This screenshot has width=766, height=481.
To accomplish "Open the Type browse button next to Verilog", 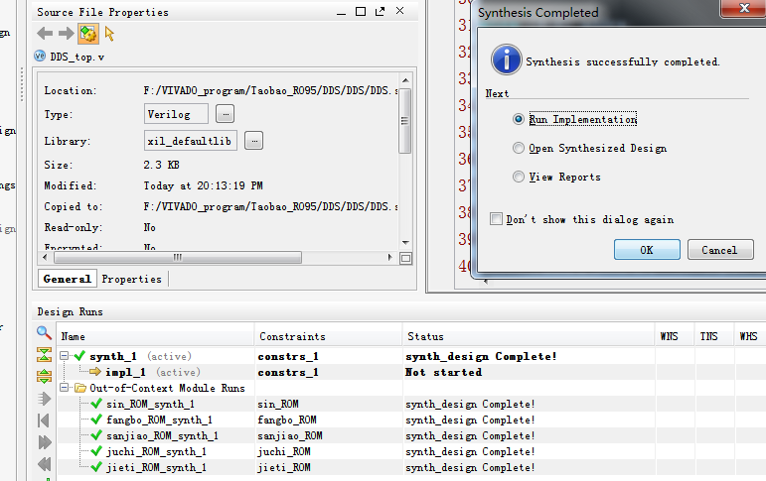I will (x=226, y=114).
